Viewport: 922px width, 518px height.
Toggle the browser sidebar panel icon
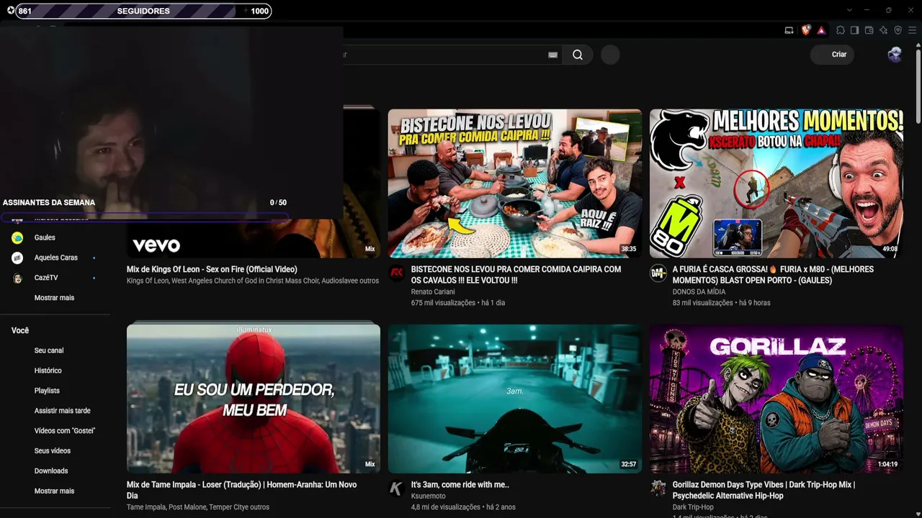pos(854,30)
